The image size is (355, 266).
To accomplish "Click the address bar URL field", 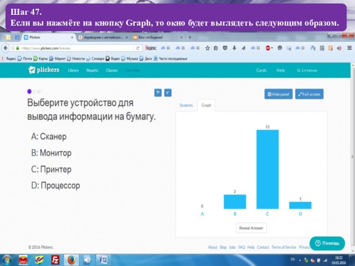I will (x=77, y=48).
